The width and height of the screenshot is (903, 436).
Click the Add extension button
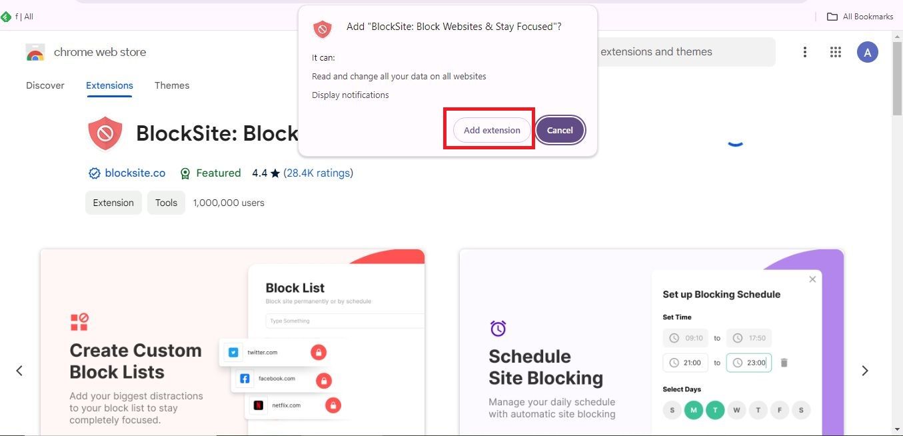coord(492,130)
